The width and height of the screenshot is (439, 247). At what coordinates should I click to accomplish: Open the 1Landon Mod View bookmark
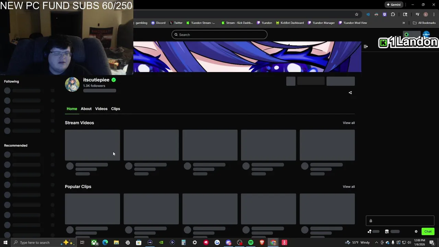[353, 23]
